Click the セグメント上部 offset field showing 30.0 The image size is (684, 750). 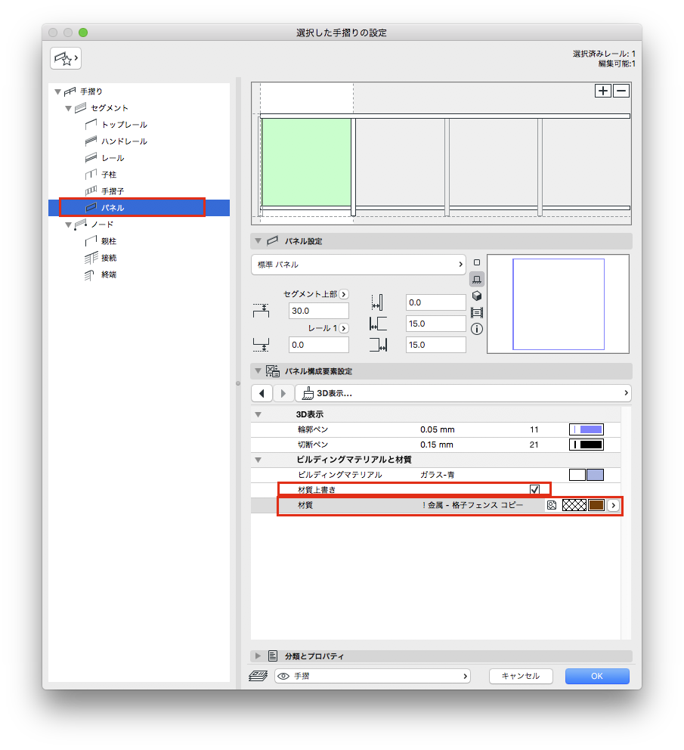coord(318,311)
